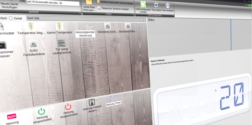The height and width of the screenshot is (125, 252).
Task: Expand the Dark Side dropdown
Action: [x=144, y=20]
